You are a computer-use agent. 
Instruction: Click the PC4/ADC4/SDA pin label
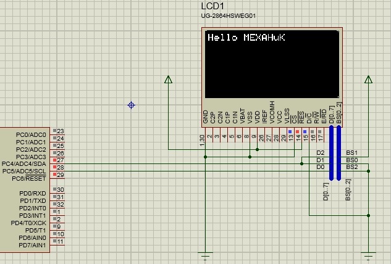pos(23,163)
